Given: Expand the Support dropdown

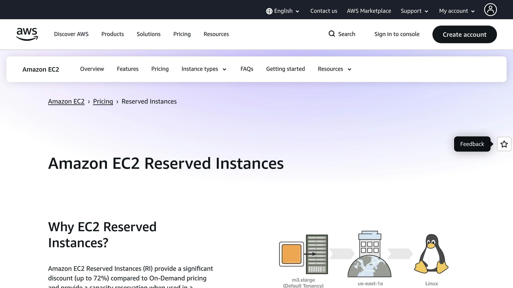Looking at the screenshot, I should point(414,11).
